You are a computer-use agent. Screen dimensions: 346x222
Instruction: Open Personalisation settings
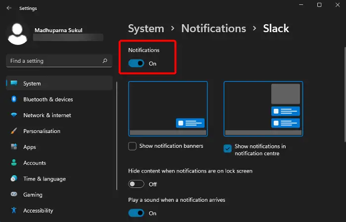[x=42, y=132]
